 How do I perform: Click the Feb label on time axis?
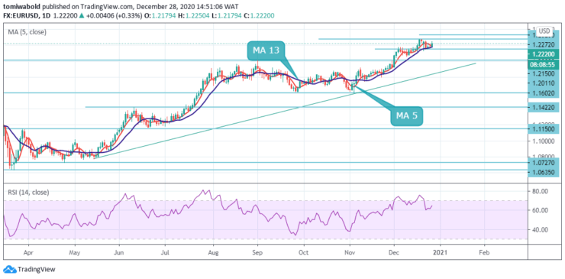coord(484,253)
